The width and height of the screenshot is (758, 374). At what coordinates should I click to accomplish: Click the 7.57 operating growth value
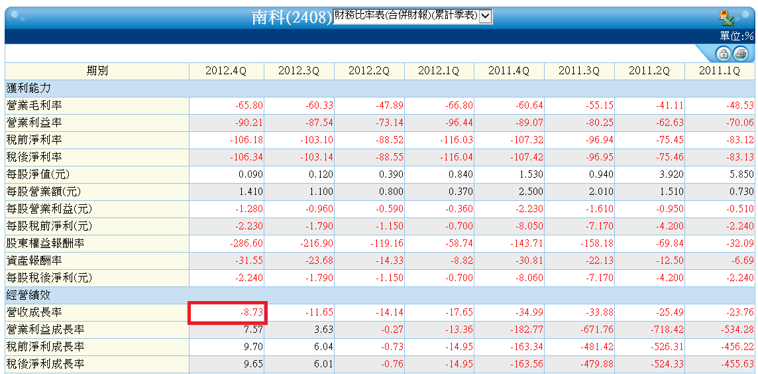(x=254, y=330)
